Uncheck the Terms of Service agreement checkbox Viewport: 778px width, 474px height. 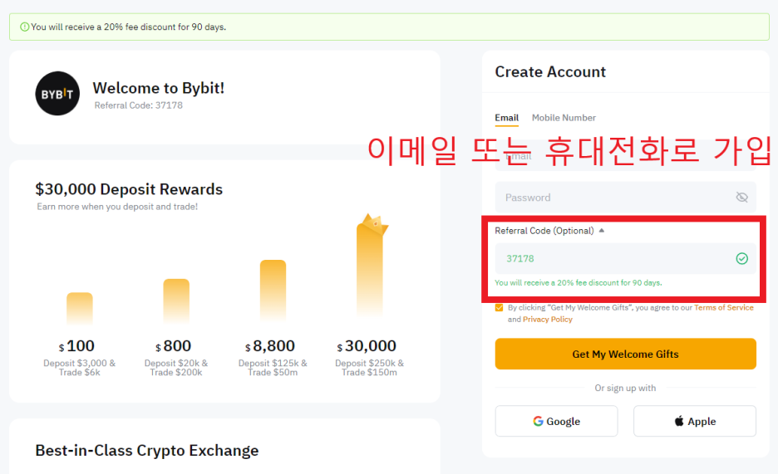tap(500, 308)
